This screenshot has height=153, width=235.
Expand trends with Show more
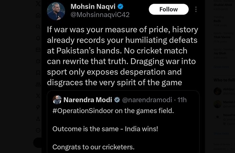click(221, 67)
